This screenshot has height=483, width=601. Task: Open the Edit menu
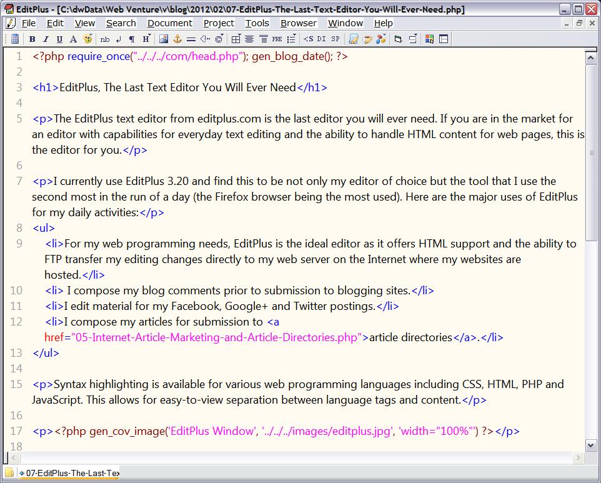[x=55, y=23]
